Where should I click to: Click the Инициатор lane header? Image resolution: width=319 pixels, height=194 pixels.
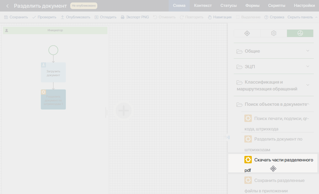(x=55, y=30)
